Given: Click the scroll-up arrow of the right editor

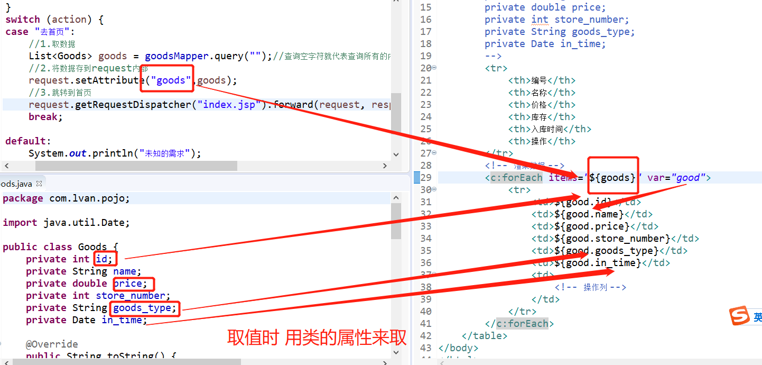Looking at the screenshot, I should [x=759, y=5].
